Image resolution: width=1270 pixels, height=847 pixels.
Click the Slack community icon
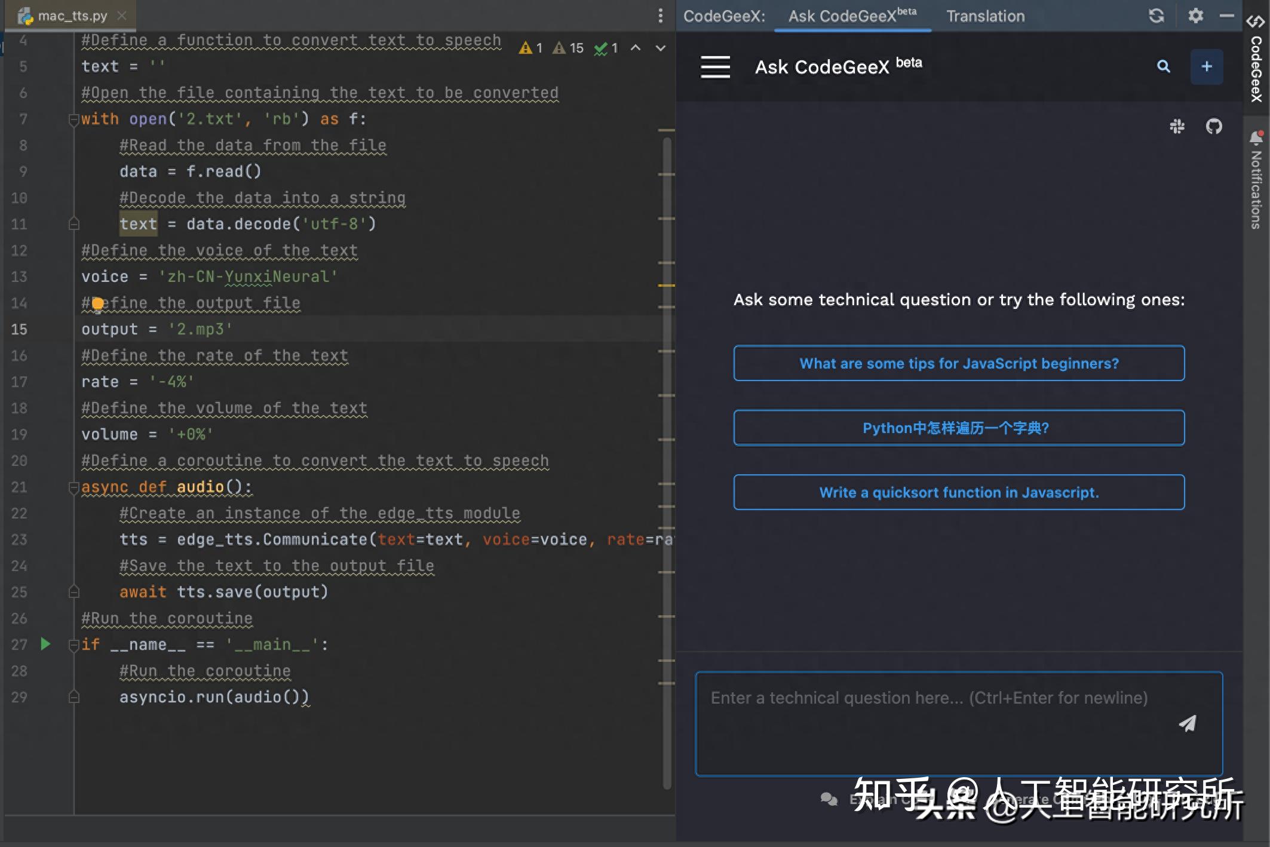1177,127
